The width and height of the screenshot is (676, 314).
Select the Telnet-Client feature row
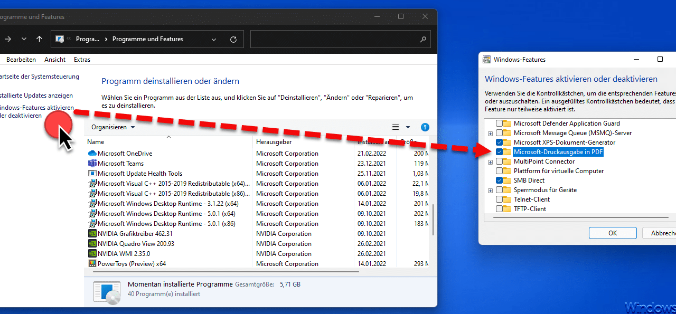pos(532,199)
